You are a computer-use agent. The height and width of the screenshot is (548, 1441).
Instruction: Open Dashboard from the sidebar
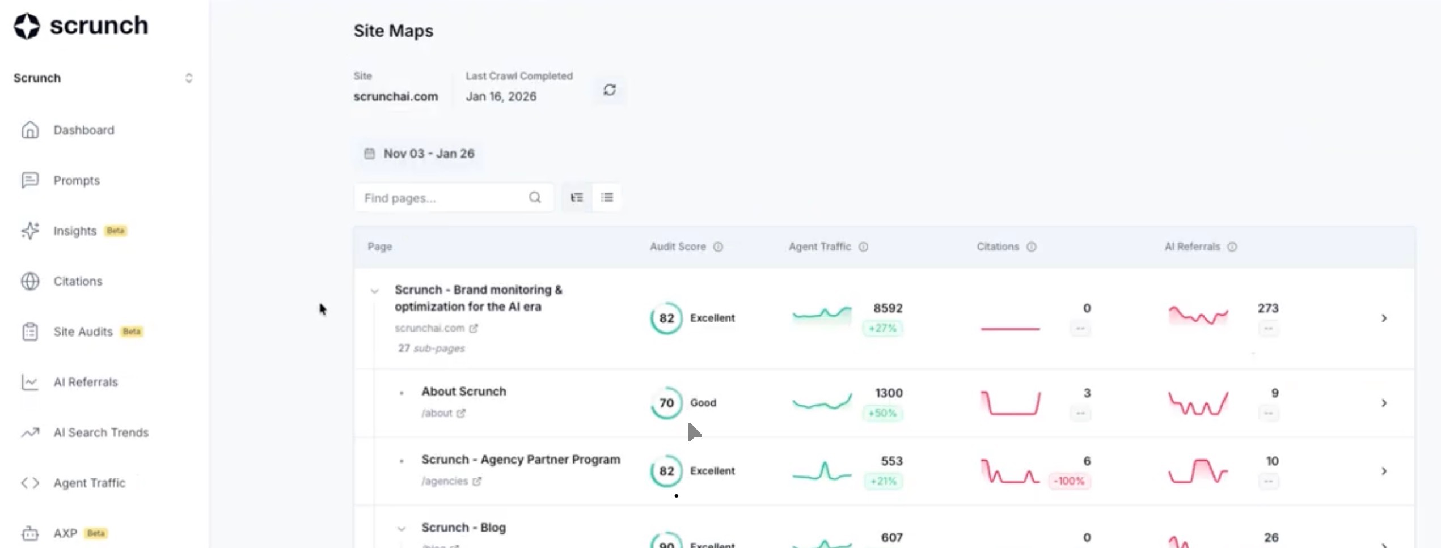click(83, 130)
